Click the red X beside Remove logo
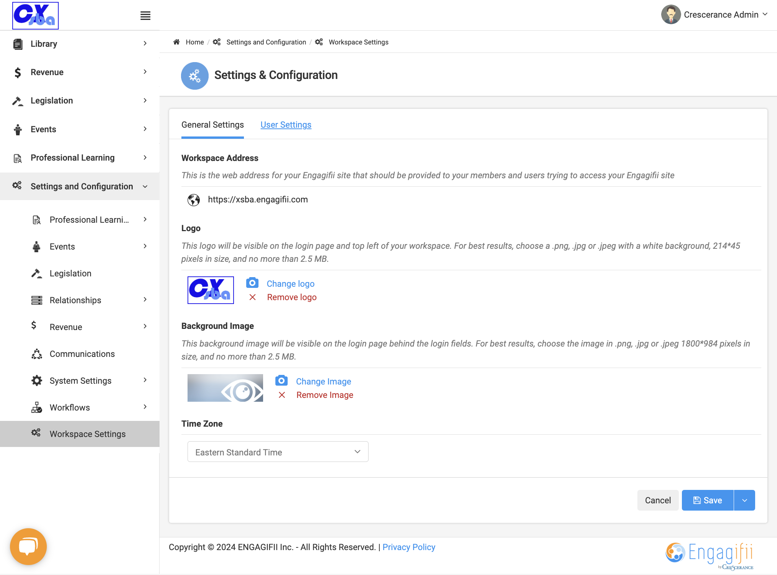 252,297
